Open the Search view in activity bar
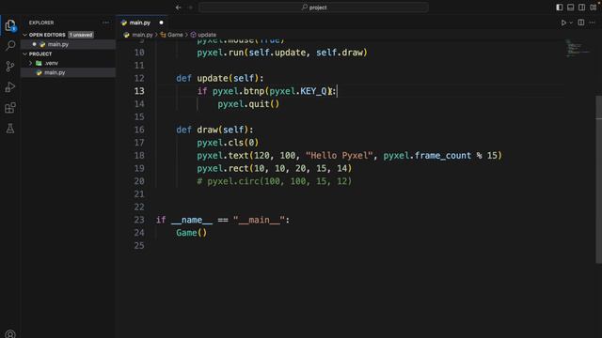Viewport: 602px width, 338px height. [x=10, y=46]
